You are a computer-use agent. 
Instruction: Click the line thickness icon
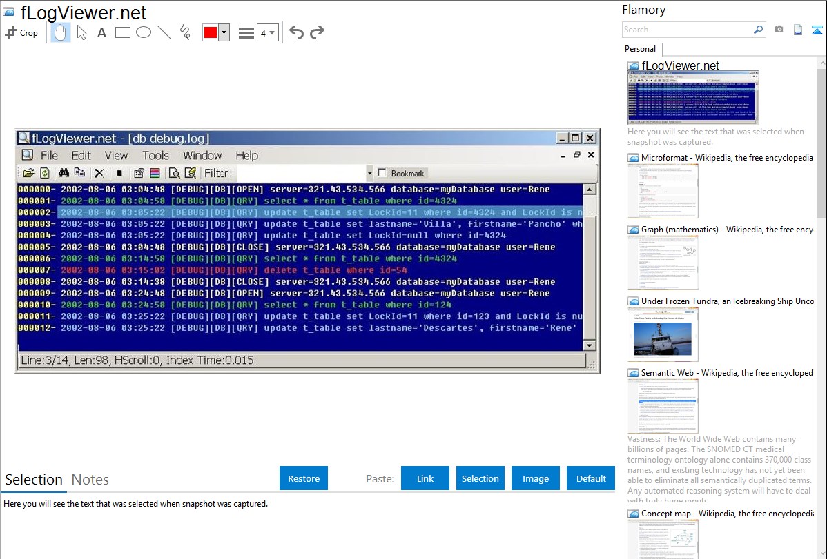tap(246, 32)
